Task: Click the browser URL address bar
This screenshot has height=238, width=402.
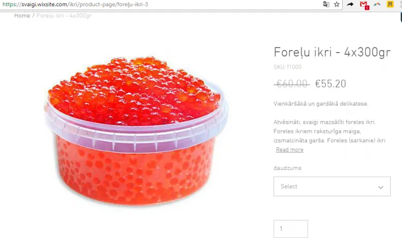Action: (x=161, y=4)
